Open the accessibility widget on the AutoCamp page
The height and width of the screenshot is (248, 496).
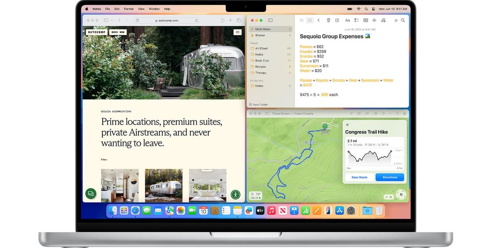[235, 194]
